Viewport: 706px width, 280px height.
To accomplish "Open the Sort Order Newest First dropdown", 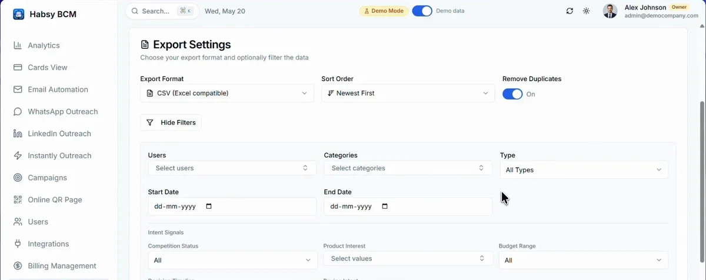I will coord(408,93).
